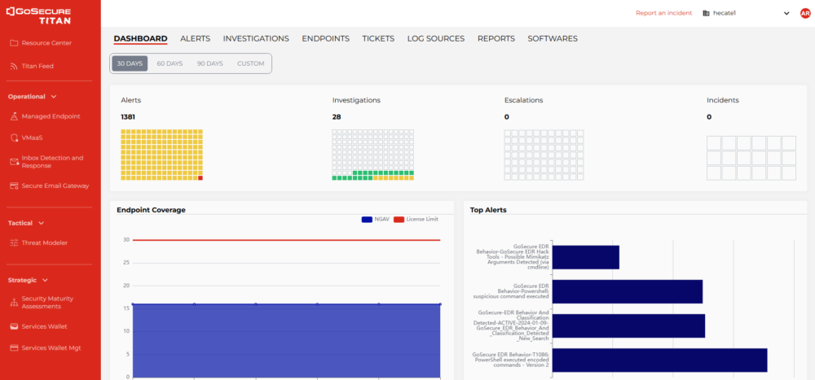
Task: Click Report an incident link
Action: [x=664, y=14]
